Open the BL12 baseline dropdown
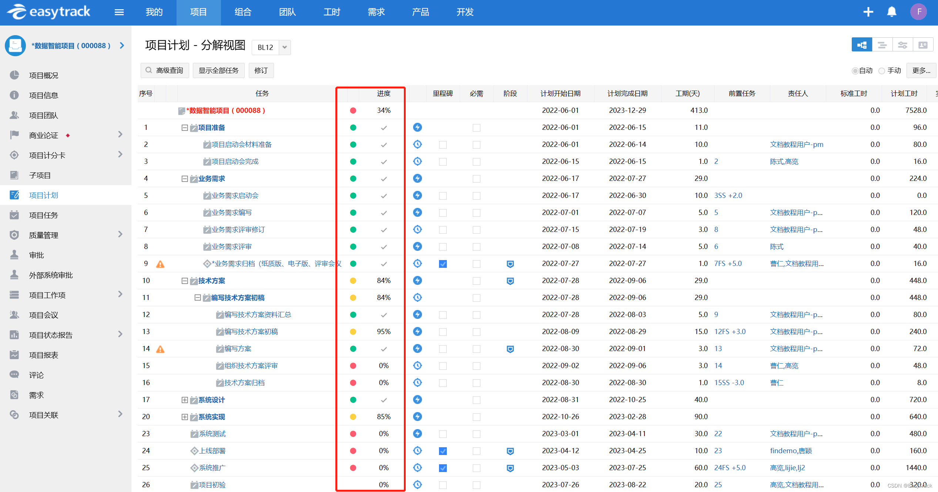Screen dimensions: 938x492 point(284,47)
